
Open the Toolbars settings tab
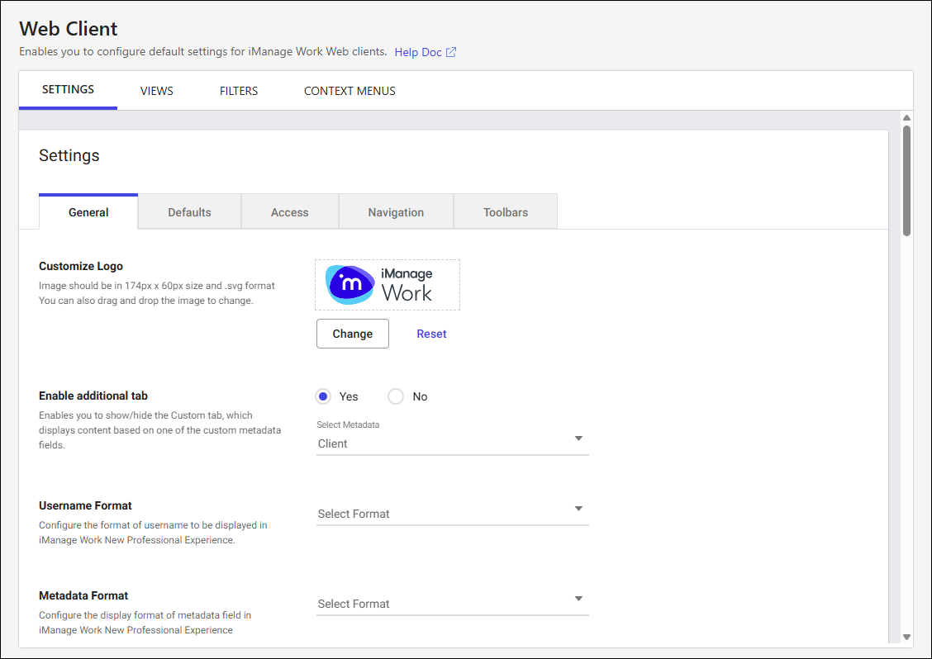505,212
